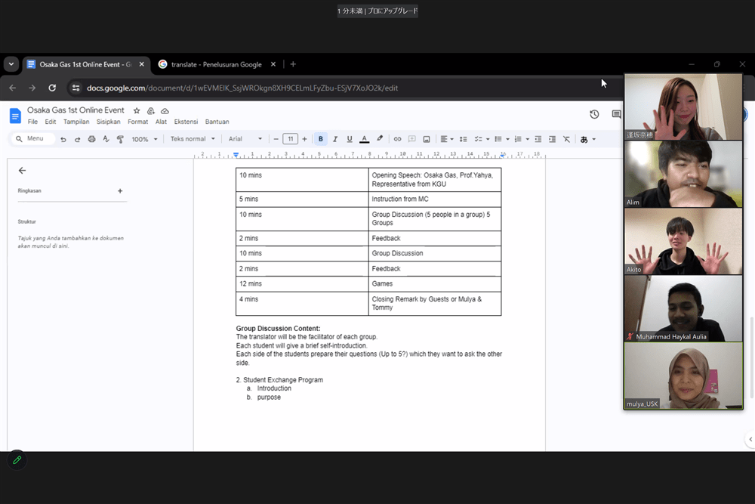This screenshot has width=755, height=504.
Task: Open the highlight color pen
Action: (x=380, y=139)
